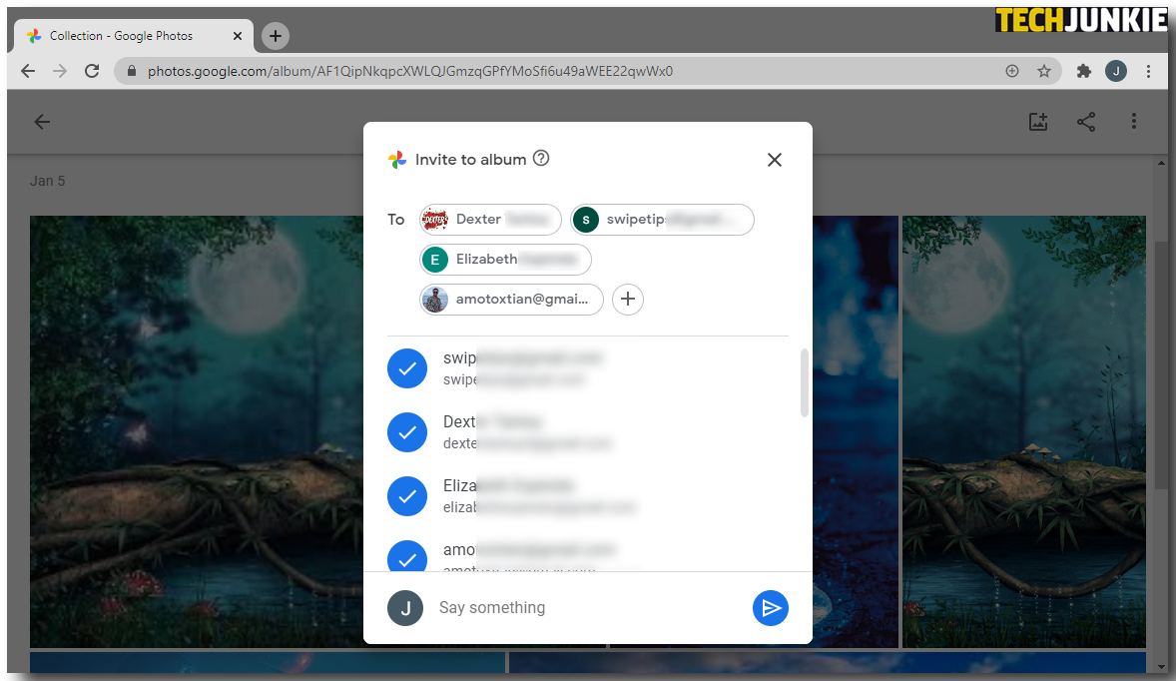The height and width of the screenshot is (681, 1176).
Task: Click the Add photos icon in album toolbar
Action: pyautogui.click(x=1038, y=122)
